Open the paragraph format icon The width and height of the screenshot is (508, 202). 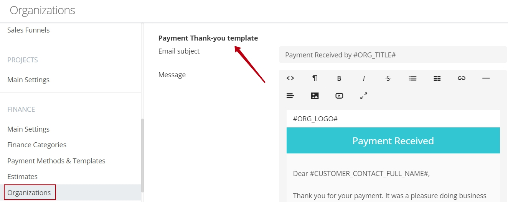(x=315, y=78)
